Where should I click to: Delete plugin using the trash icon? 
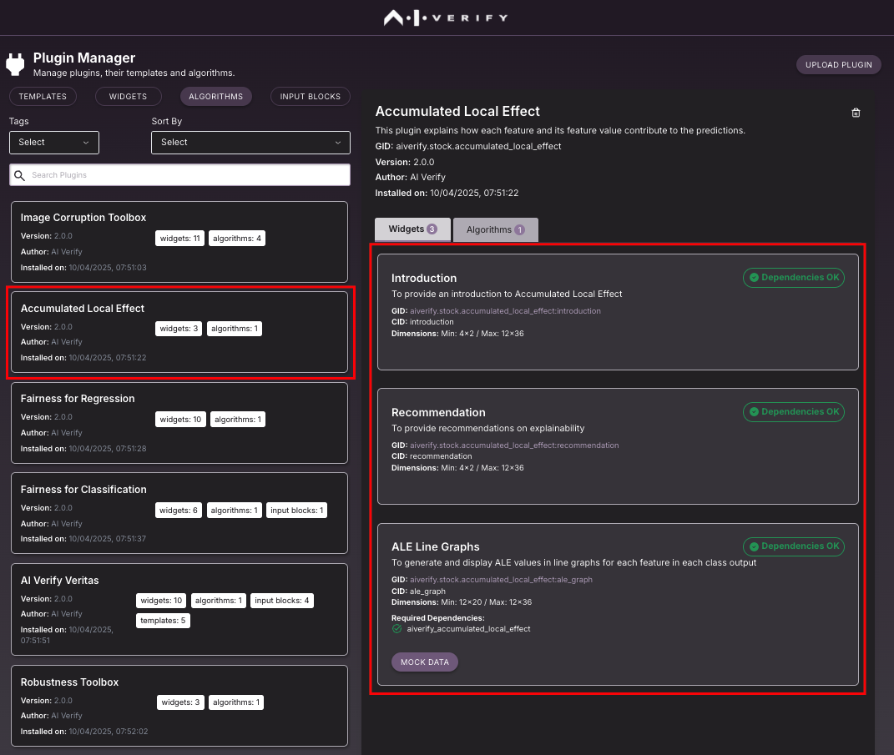click(856, 113)
